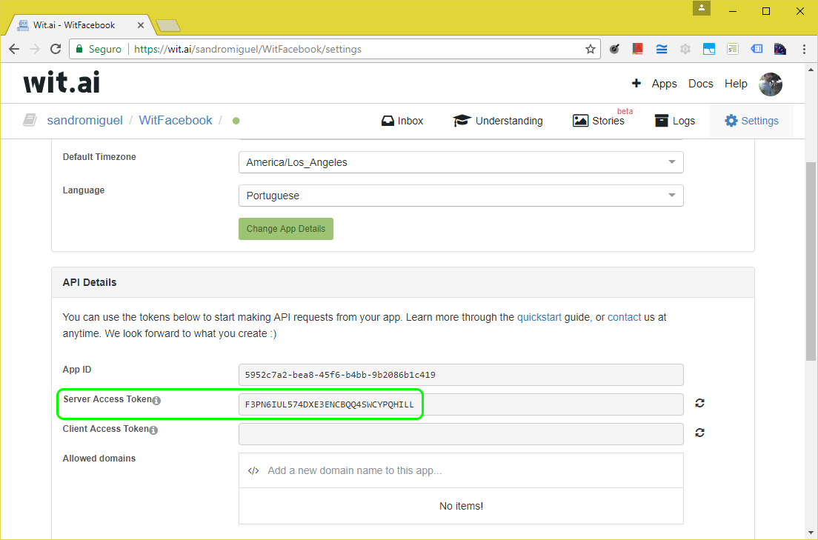
Task: Open the Language dropdown
Action: click(x=461, y=196)
